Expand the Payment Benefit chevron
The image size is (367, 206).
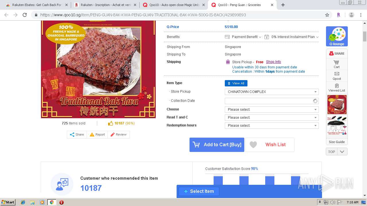point(260,37)
